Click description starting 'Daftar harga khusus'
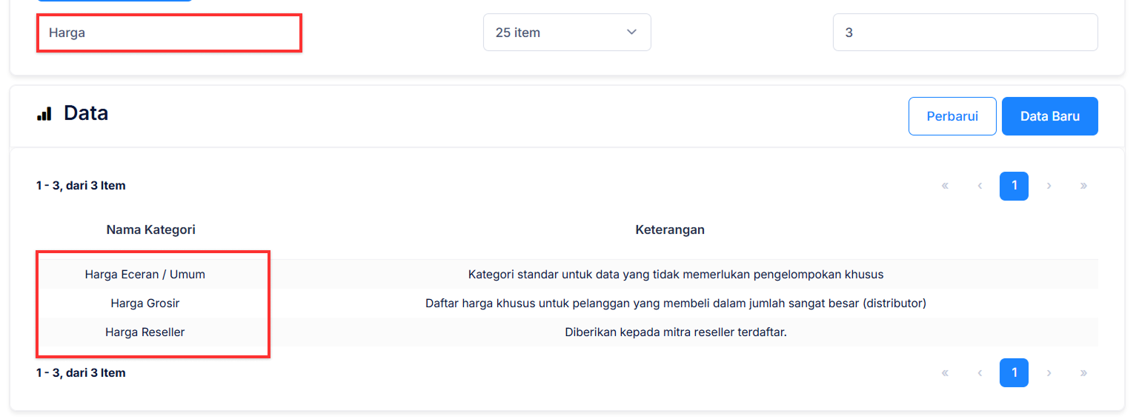1139x419 pixels. point(676,303)
